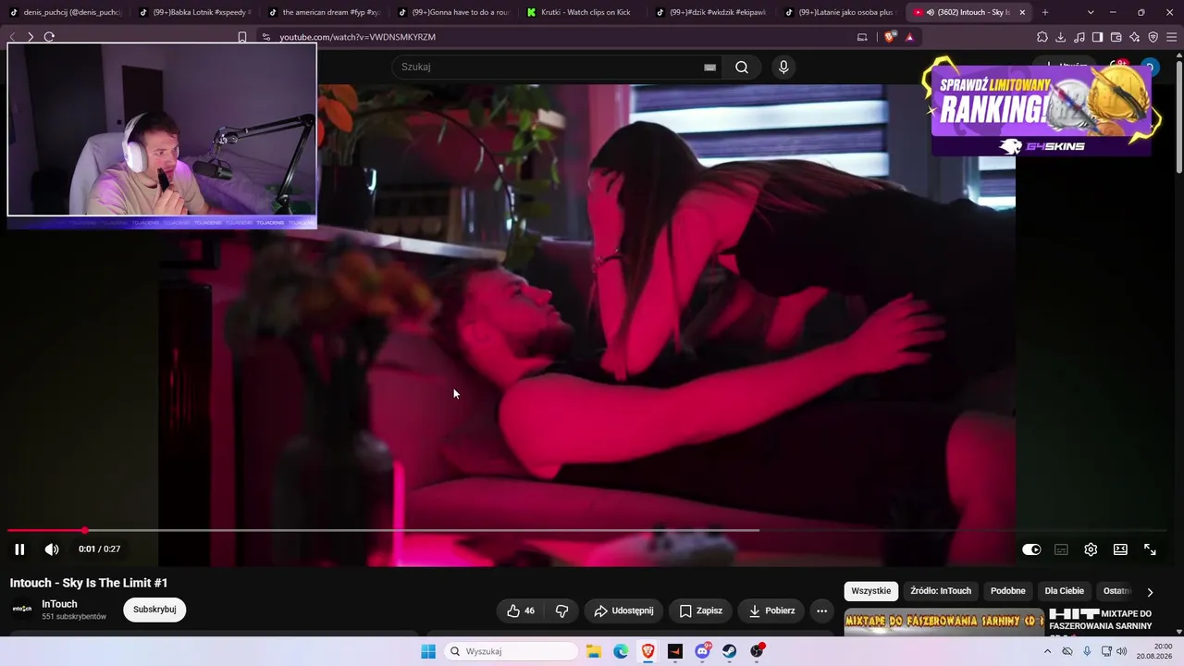Open the media playlist music-note icon
The height and width of the screenshot is (666, 1184).
1079,37
